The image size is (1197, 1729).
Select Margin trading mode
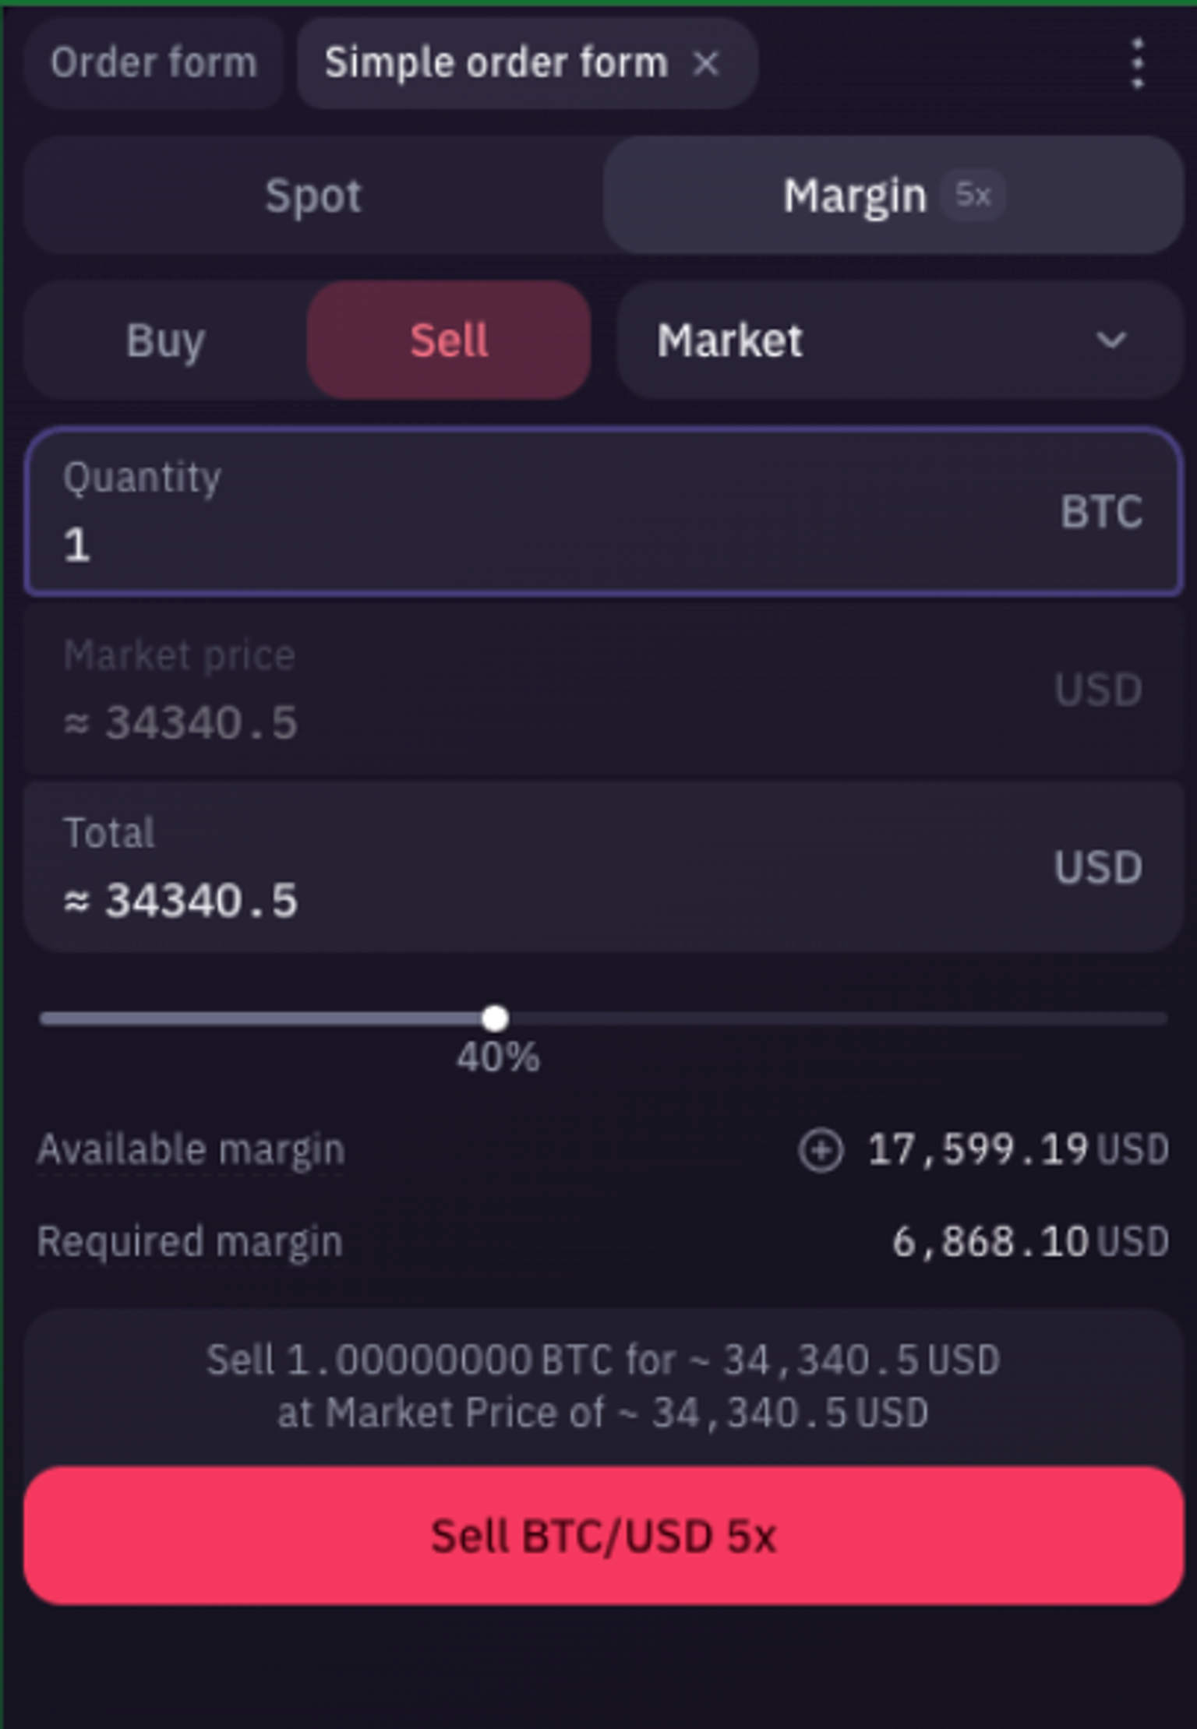pyautogui.click(x=854, y=195)
